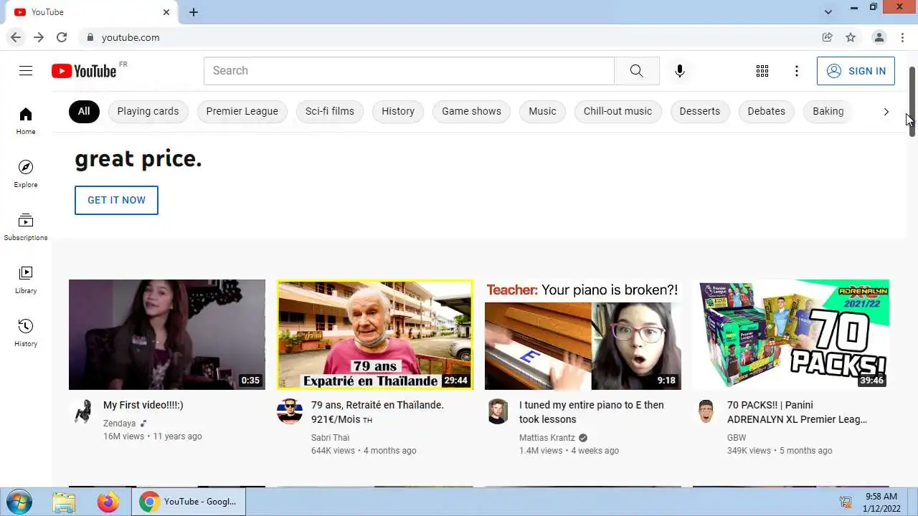
Task: Open the Zendaya channel name link
Action: coord(119,424)
